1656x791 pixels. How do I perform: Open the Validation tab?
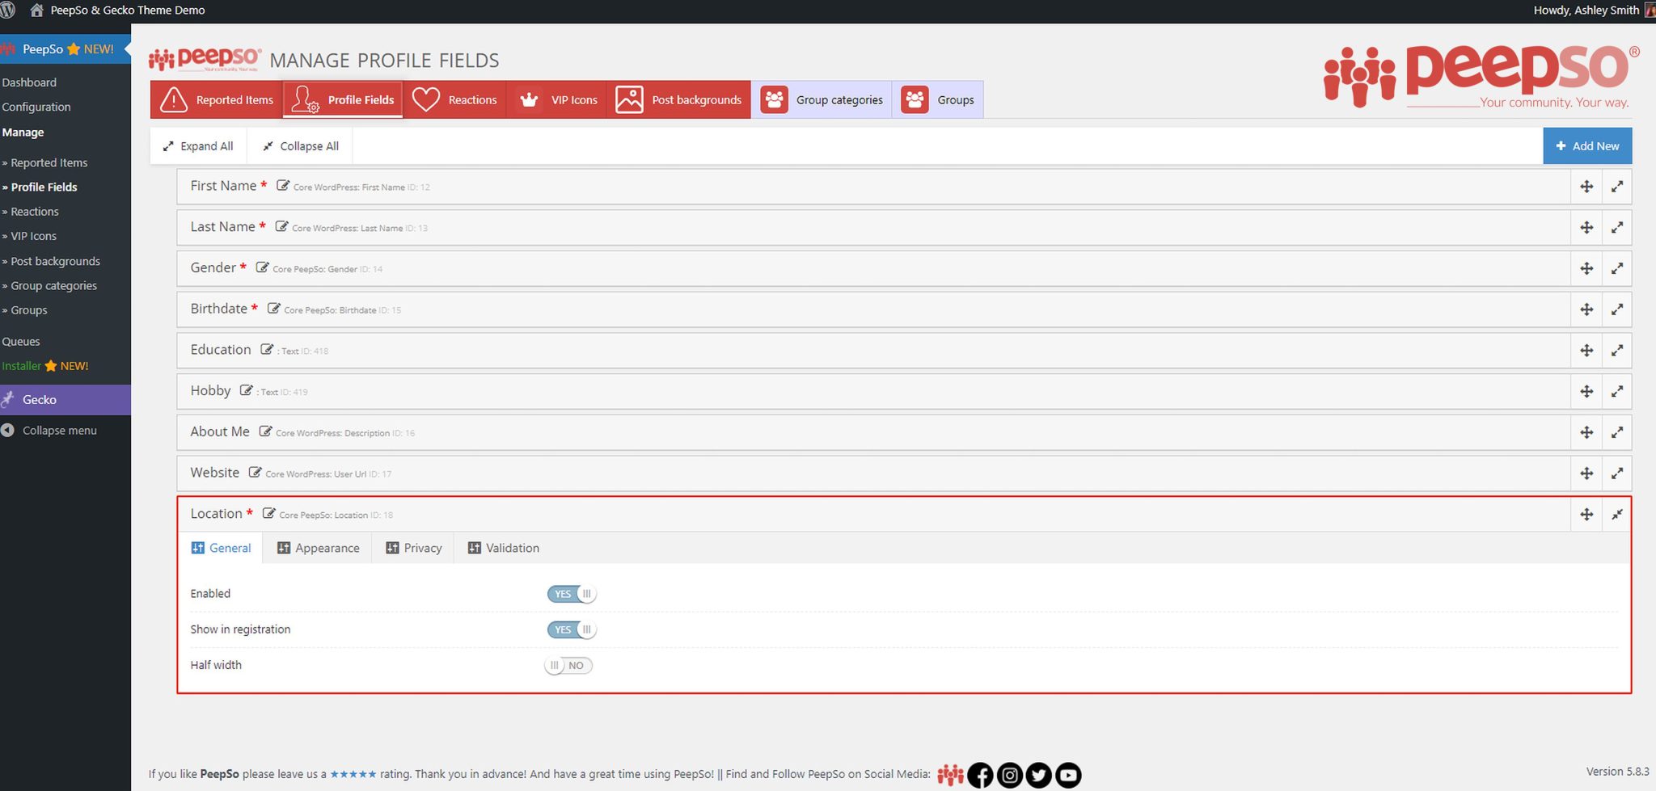pyautogui.click(x=503, y=548)
